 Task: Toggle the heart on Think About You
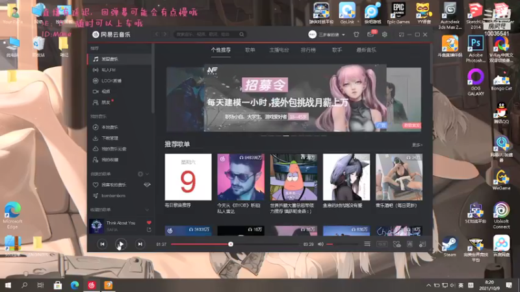[149, 223]
